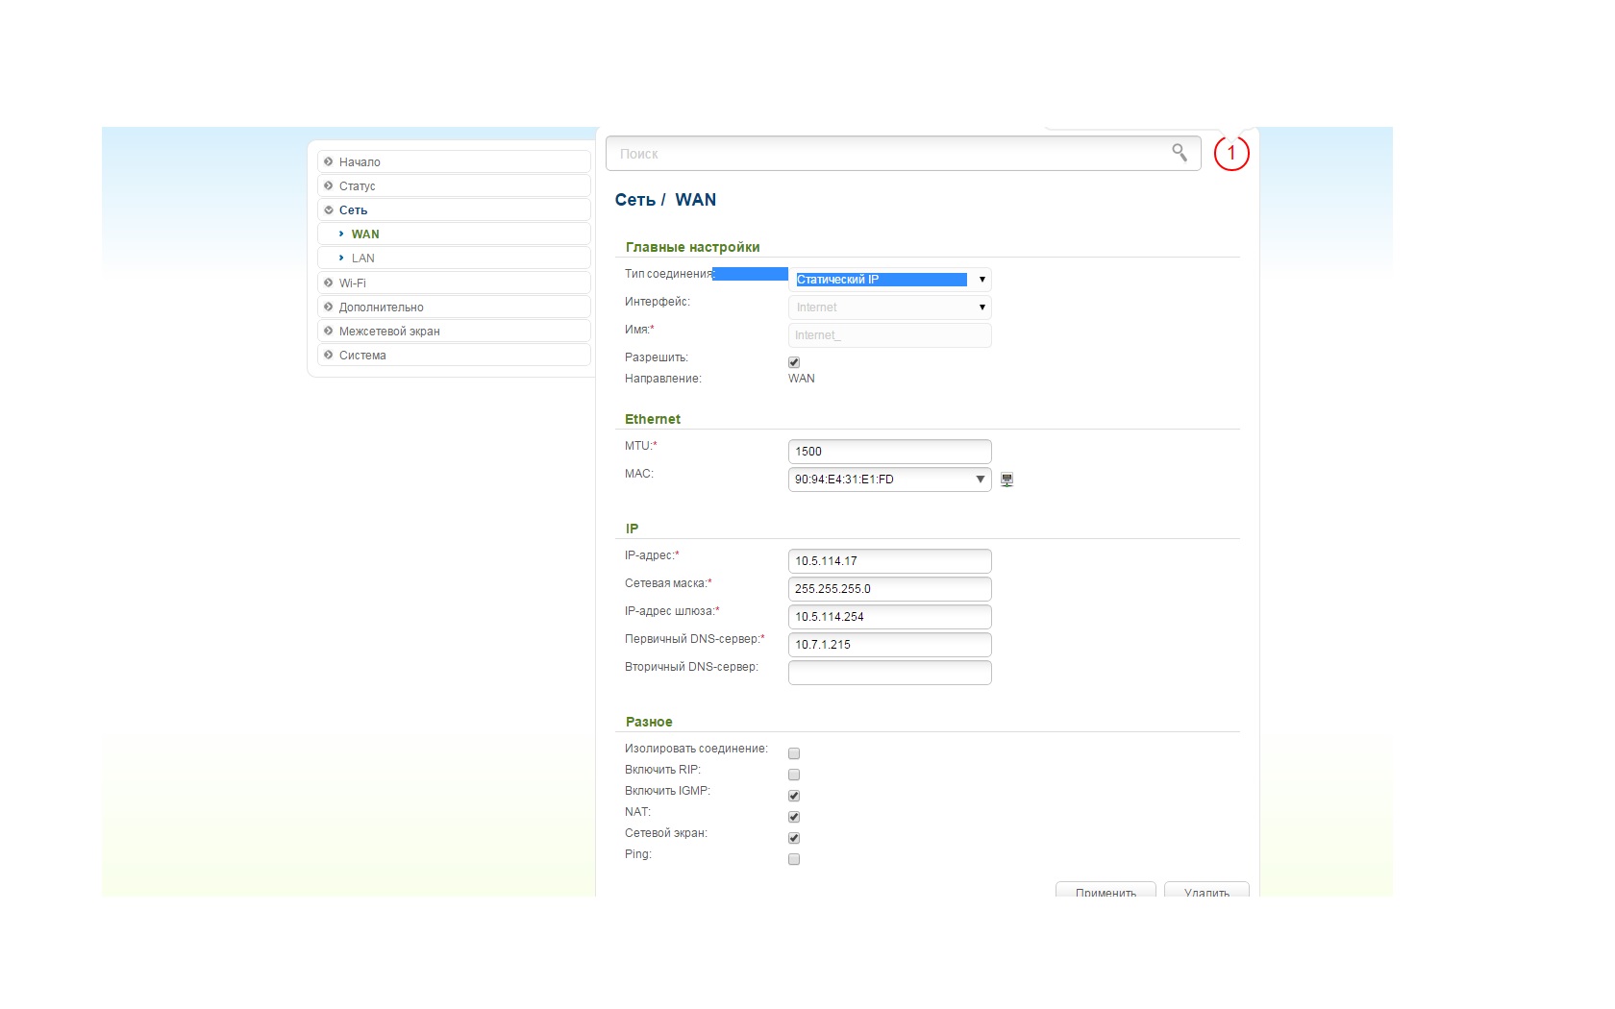This screenshot has width=1615, height=1009.
Task: Click the search magnifier icon
Action: (x=1179, y=153)
